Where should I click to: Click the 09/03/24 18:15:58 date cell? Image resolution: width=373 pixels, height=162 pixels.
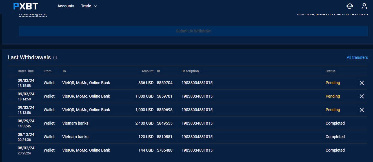[26, 83]
